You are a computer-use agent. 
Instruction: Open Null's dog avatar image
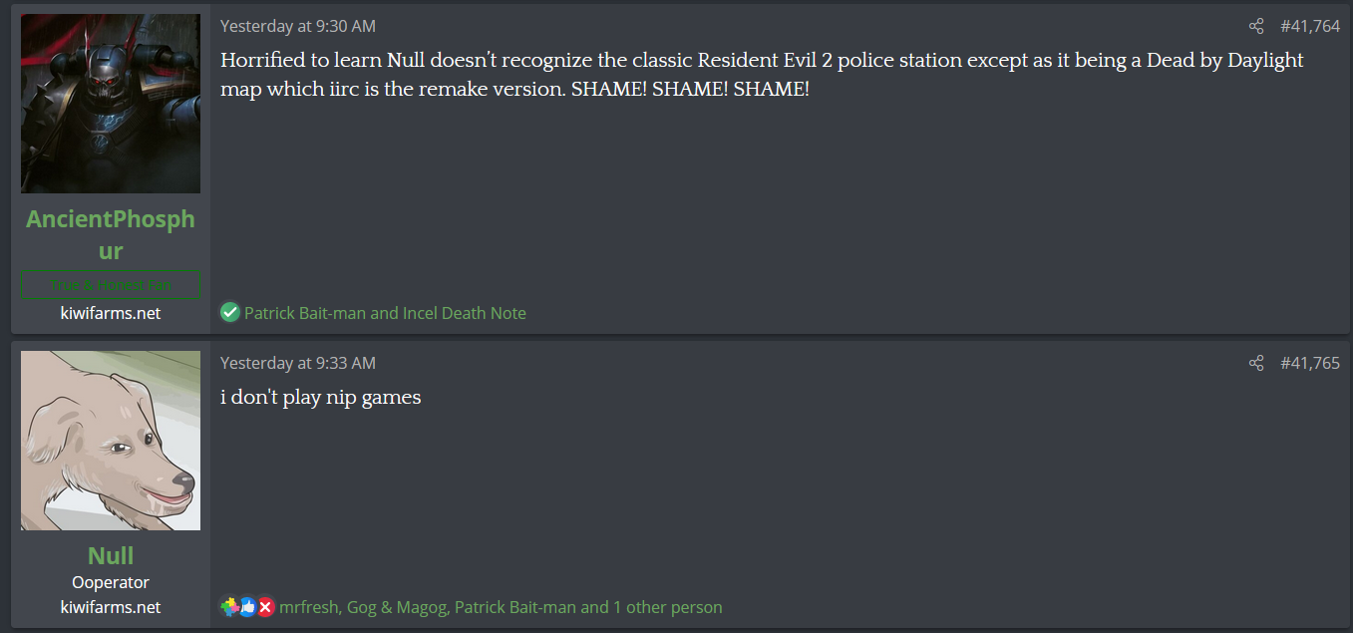[x=111, y=441]
